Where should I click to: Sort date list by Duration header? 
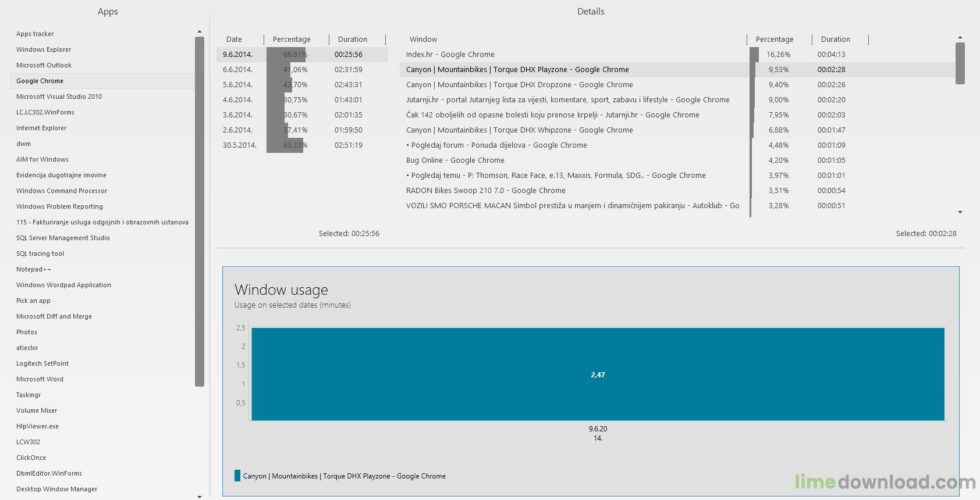(x=353, y=40)
